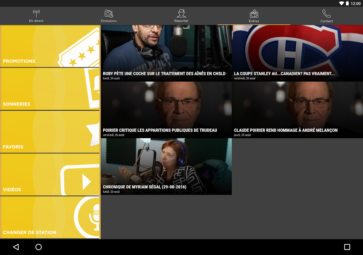Open Changer de station tile
This screenshot has height=255, width=363.
point(50,217)
